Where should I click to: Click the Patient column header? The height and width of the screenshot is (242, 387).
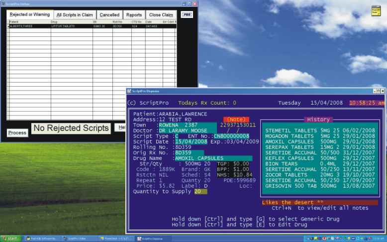click(x=30, y=22)
